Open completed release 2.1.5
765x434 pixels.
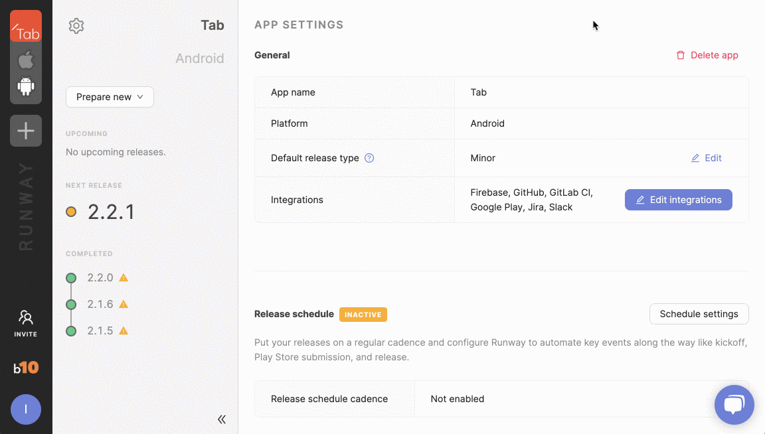pos(100,330)
